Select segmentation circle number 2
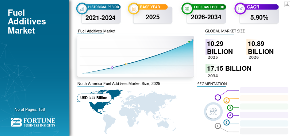 (x=226, y=101)
